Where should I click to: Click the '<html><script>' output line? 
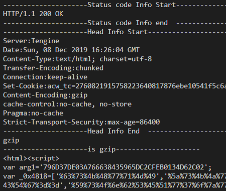(x=31, y=158)
